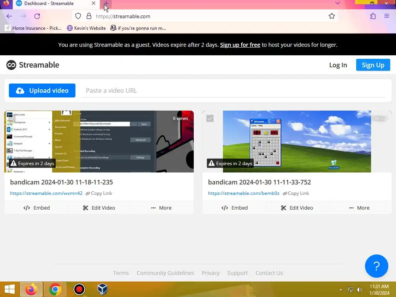
Task: Click the Paste a video URL field
Action: (233, 90)
